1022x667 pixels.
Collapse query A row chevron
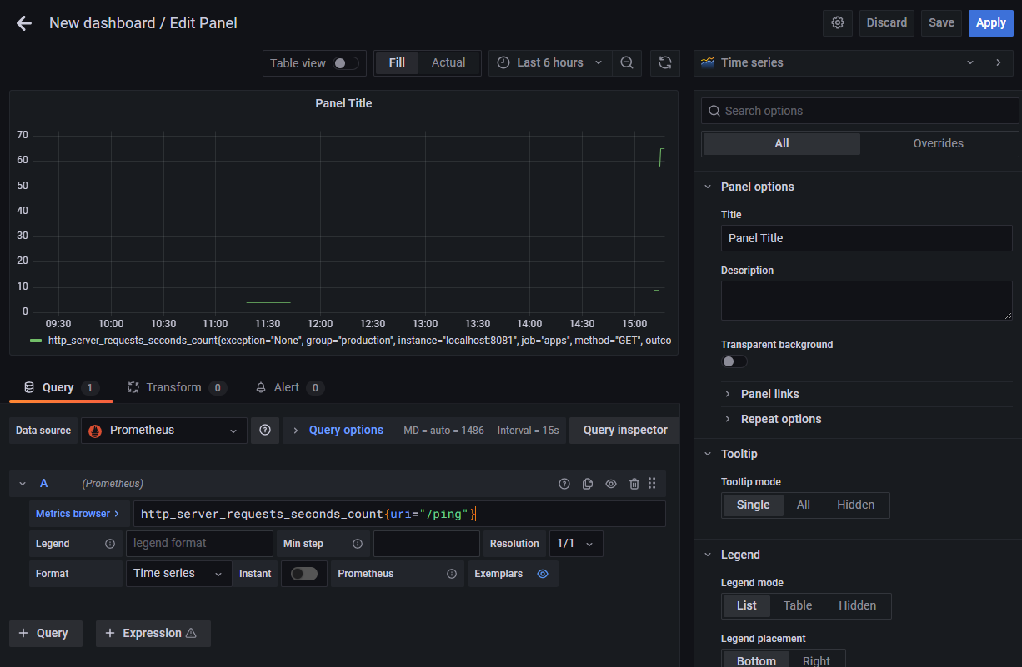pos(23,484)
